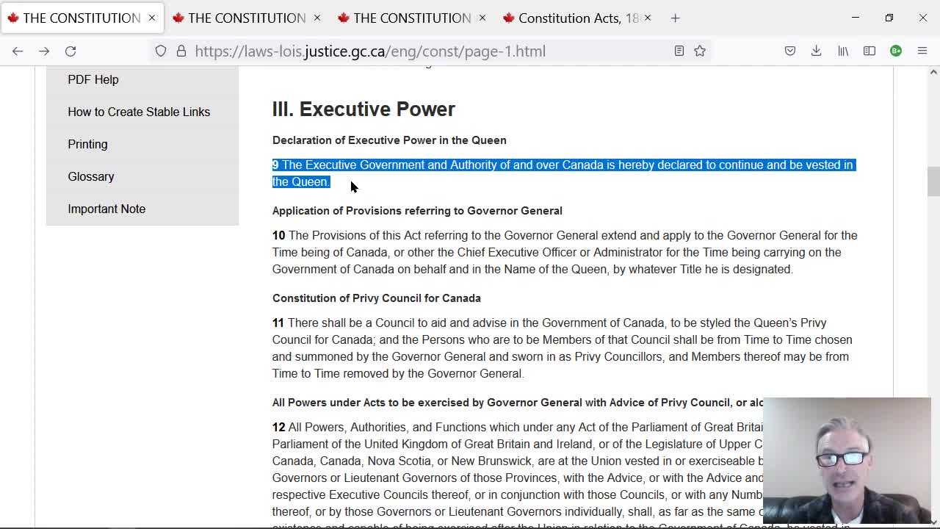Save page to Pocket
Viewport: 940px width, 529px height.
[790, 51]
